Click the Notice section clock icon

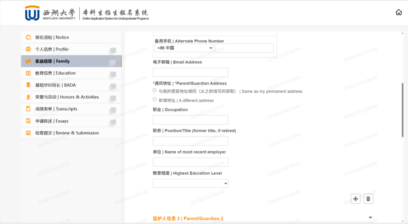[28, 37]
